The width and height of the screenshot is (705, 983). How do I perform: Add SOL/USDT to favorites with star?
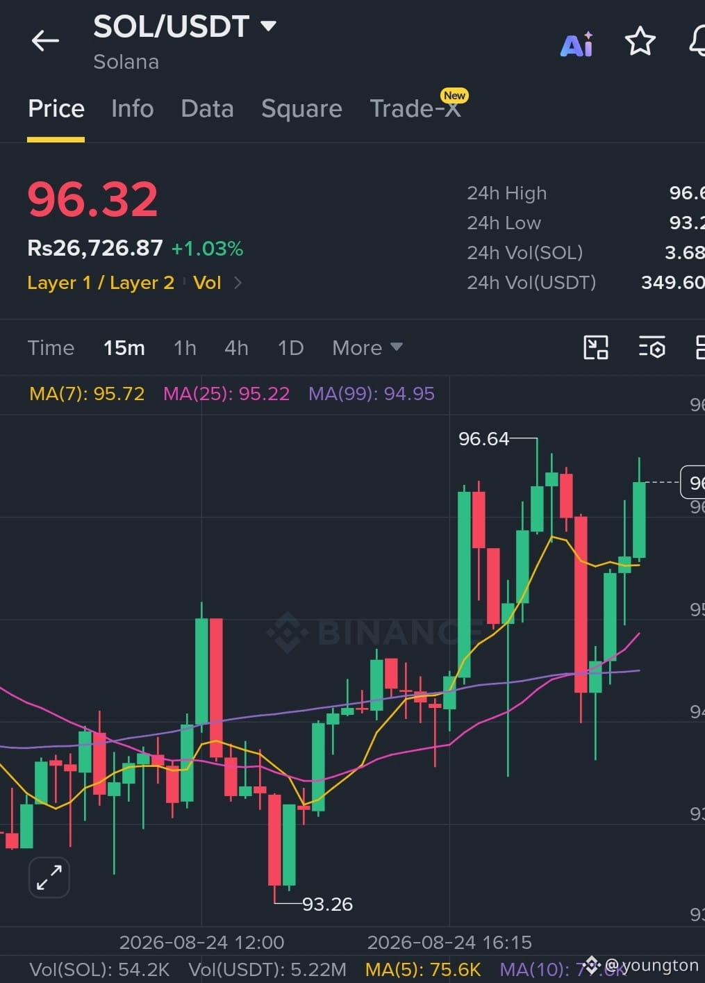point(640,42)
